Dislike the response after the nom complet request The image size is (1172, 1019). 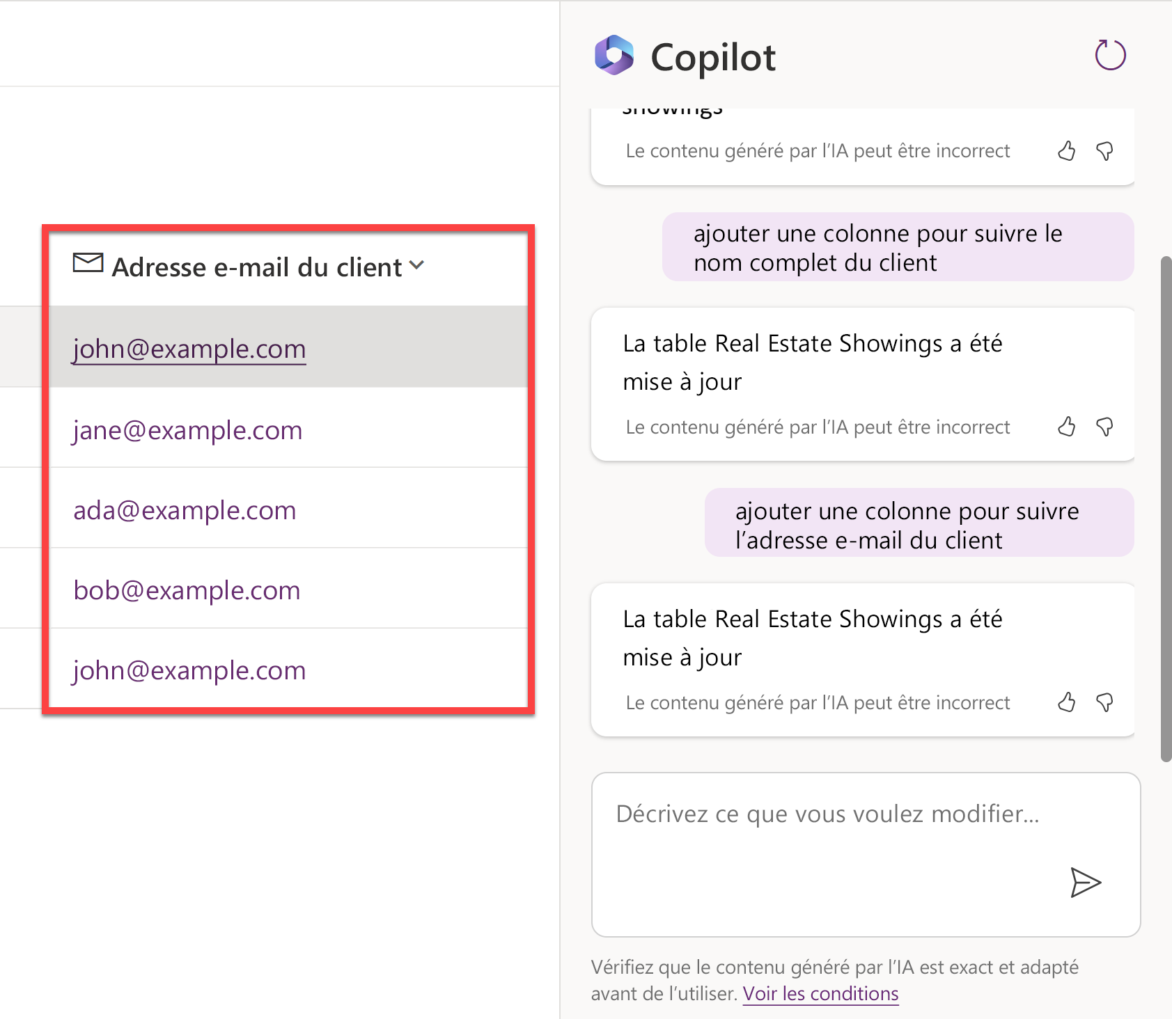(1104, 427)
